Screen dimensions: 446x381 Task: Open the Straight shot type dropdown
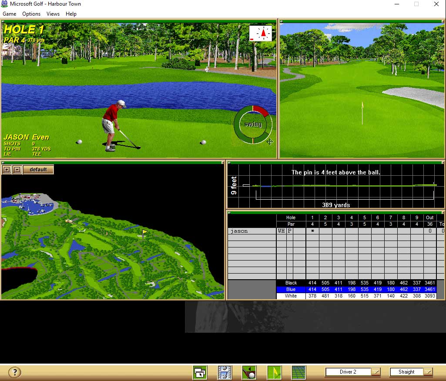click(428, 372)
